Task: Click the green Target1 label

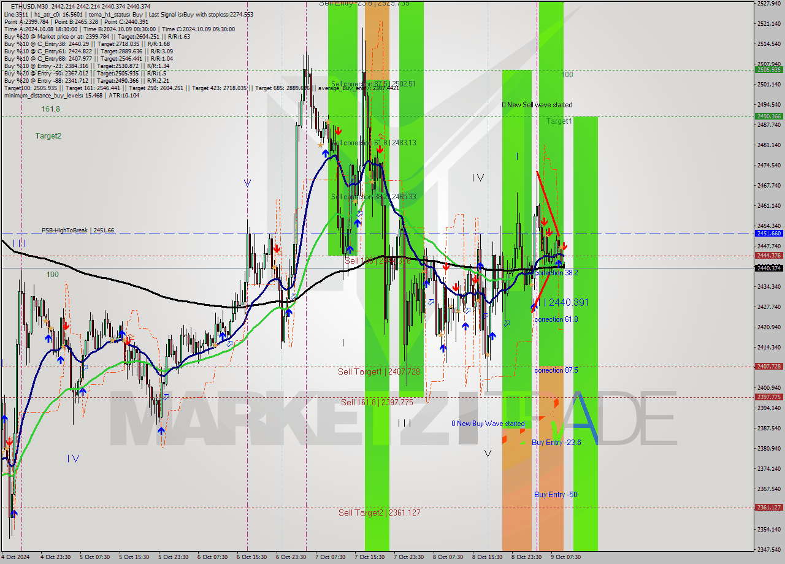Action: [x=559, y=121]
